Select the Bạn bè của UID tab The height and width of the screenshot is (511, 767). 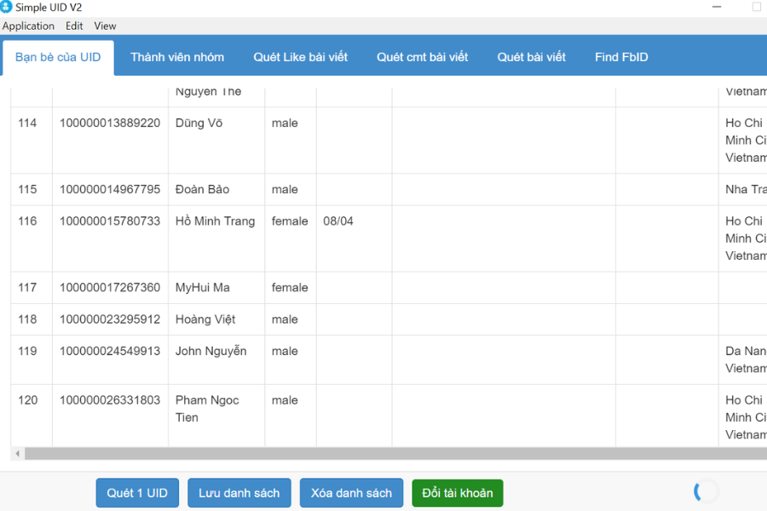pyautogui.click(x=58, y=57)
